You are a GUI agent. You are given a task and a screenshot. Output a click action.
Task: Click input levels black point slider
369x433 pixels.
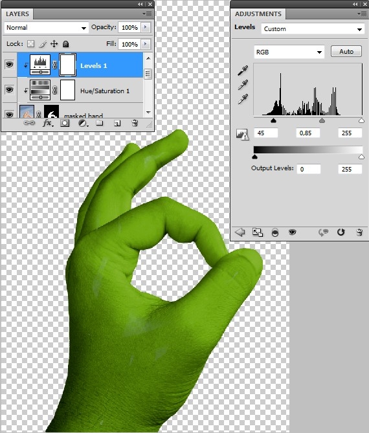[273, 120]
